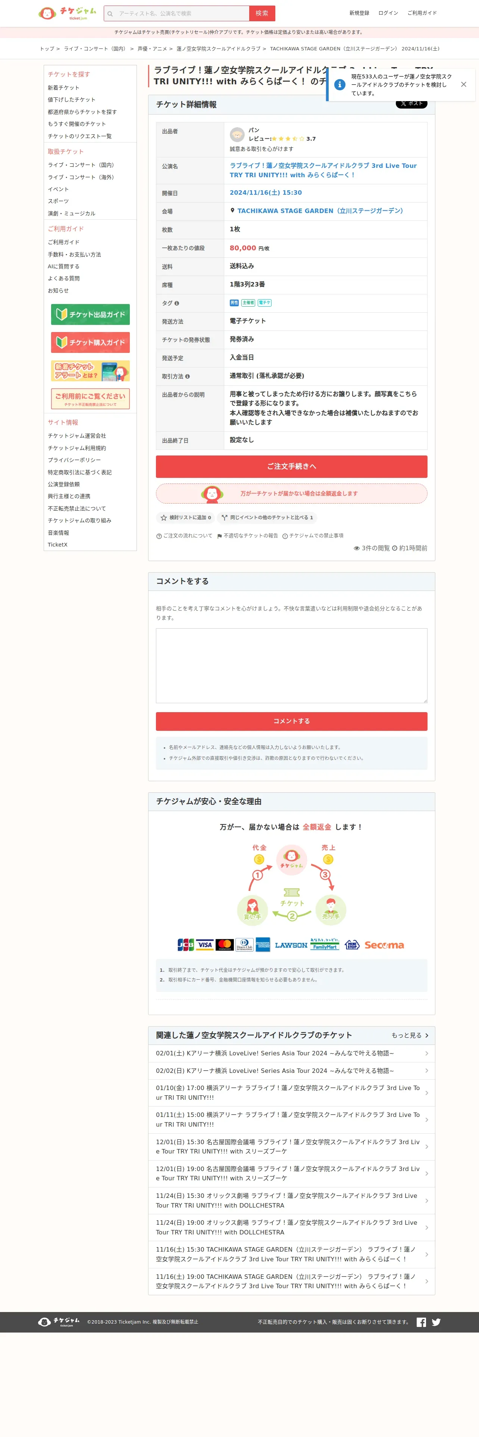Viewport: 479px width, 1437px height.
Task: Click the blue info icon in notification
Action: (x=339, y=85)
